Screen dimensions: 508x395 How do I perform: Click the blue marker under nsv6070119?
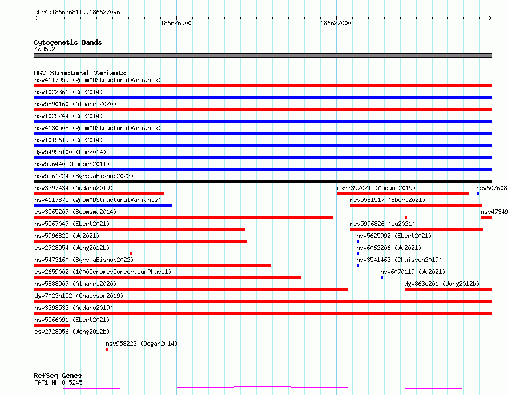382,277
